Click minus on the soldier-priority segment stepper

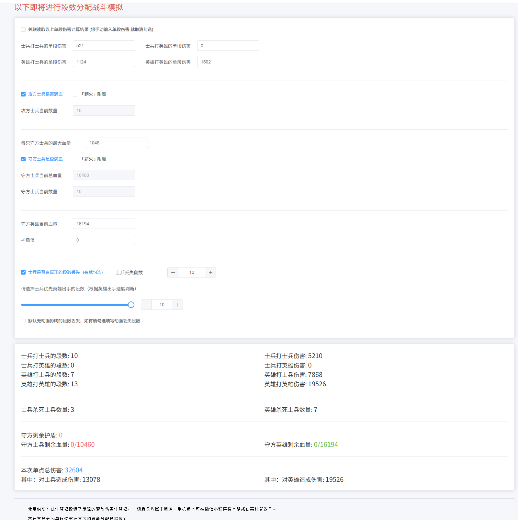point(146,305)
